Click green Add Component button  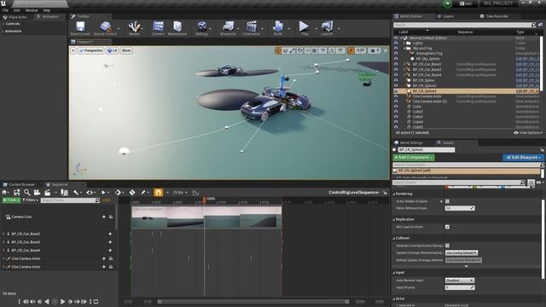click(414, 158)
